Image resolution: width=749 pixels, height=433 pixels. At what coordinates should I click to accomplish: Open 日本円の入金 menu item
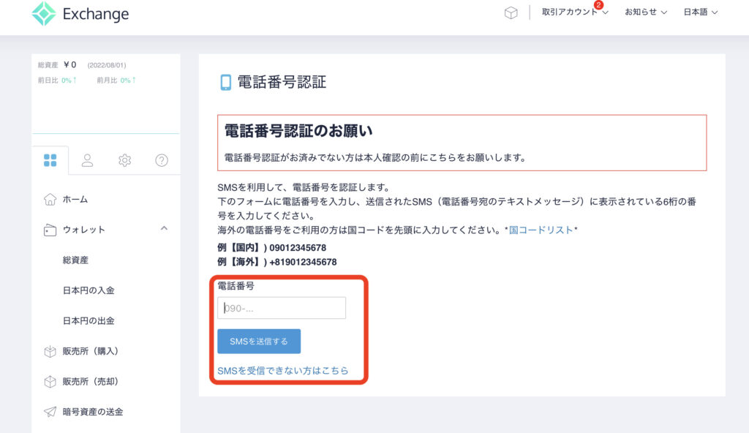(89, 290)
